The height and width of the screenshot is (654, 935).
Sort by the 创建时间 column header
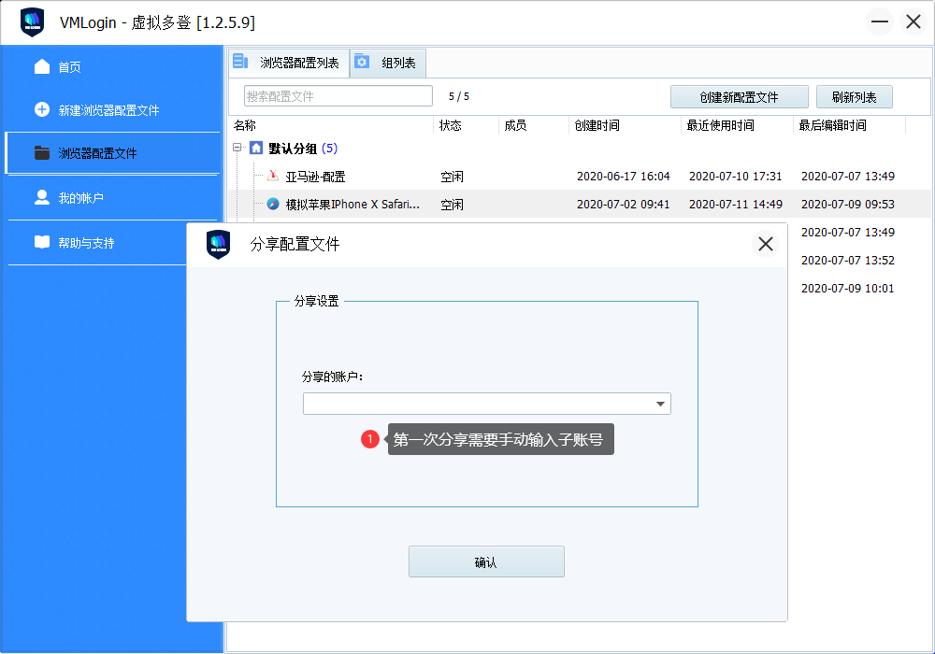(x=597, y=125)
